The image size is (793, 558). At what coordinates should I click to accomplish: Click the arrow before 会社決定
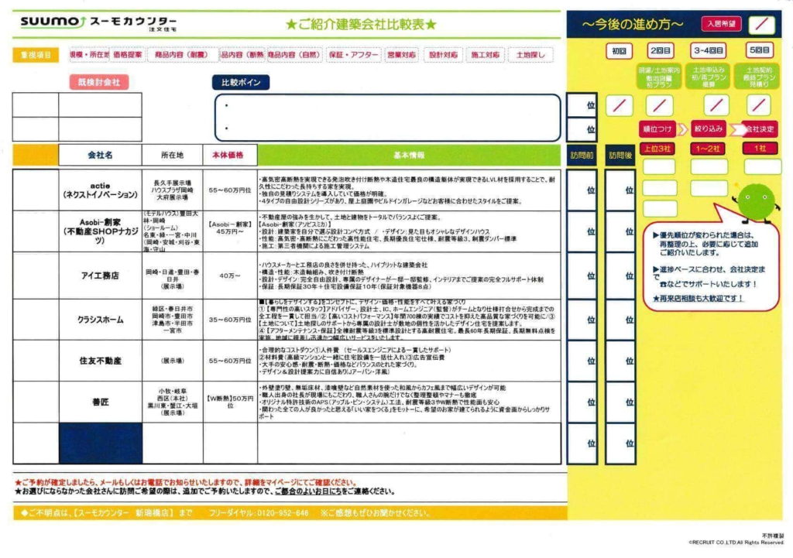pos(737,128)
